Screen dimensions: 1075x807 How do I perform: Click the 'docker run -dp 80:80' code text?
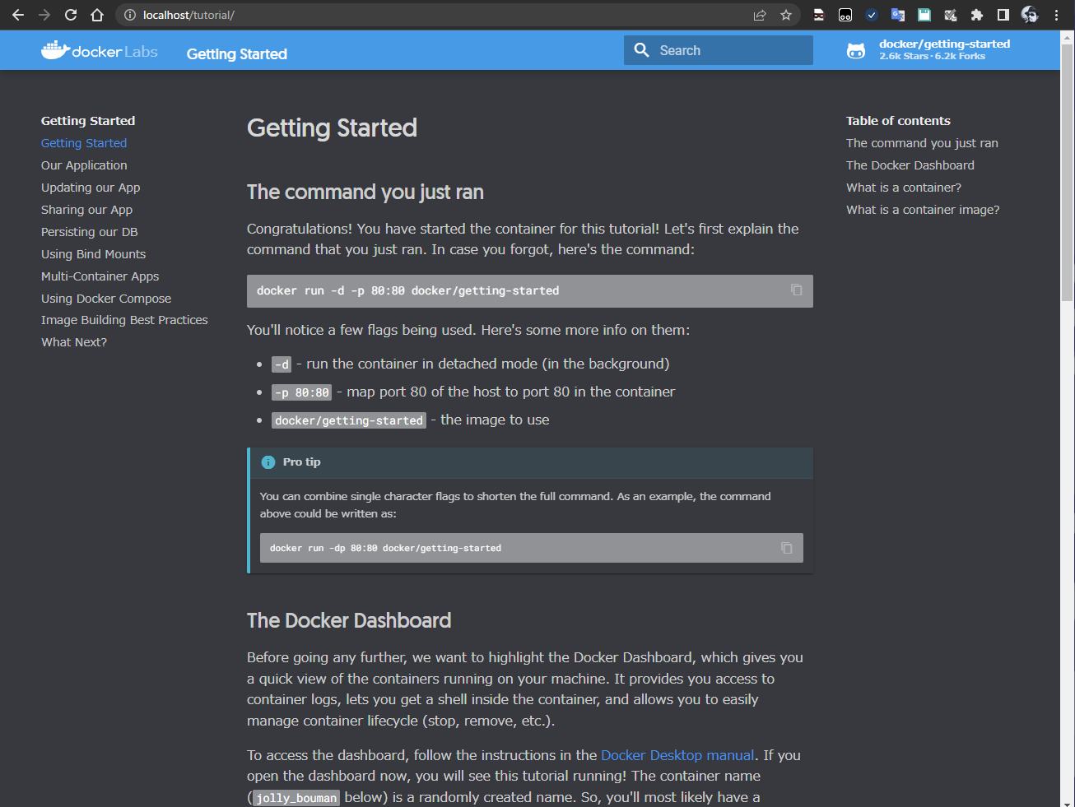tap(385, 548)
